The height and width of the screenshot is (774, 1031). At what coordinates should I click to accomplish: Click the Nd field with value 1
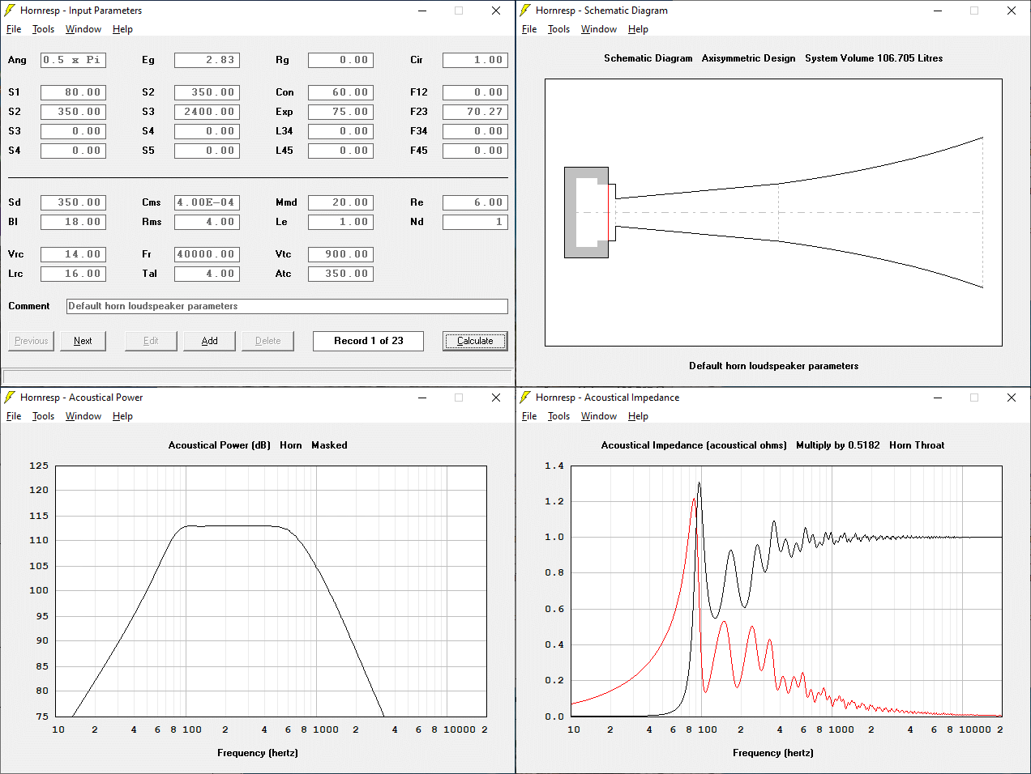[475, 222]
